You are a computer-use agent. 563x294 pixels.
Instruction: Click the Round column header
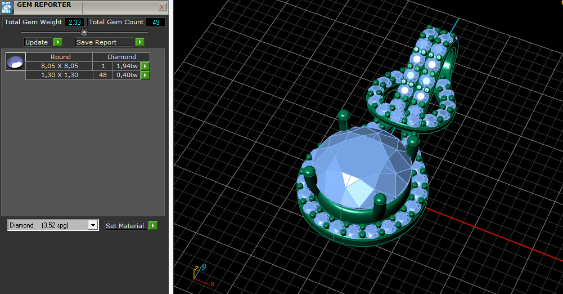coord(60,57)
